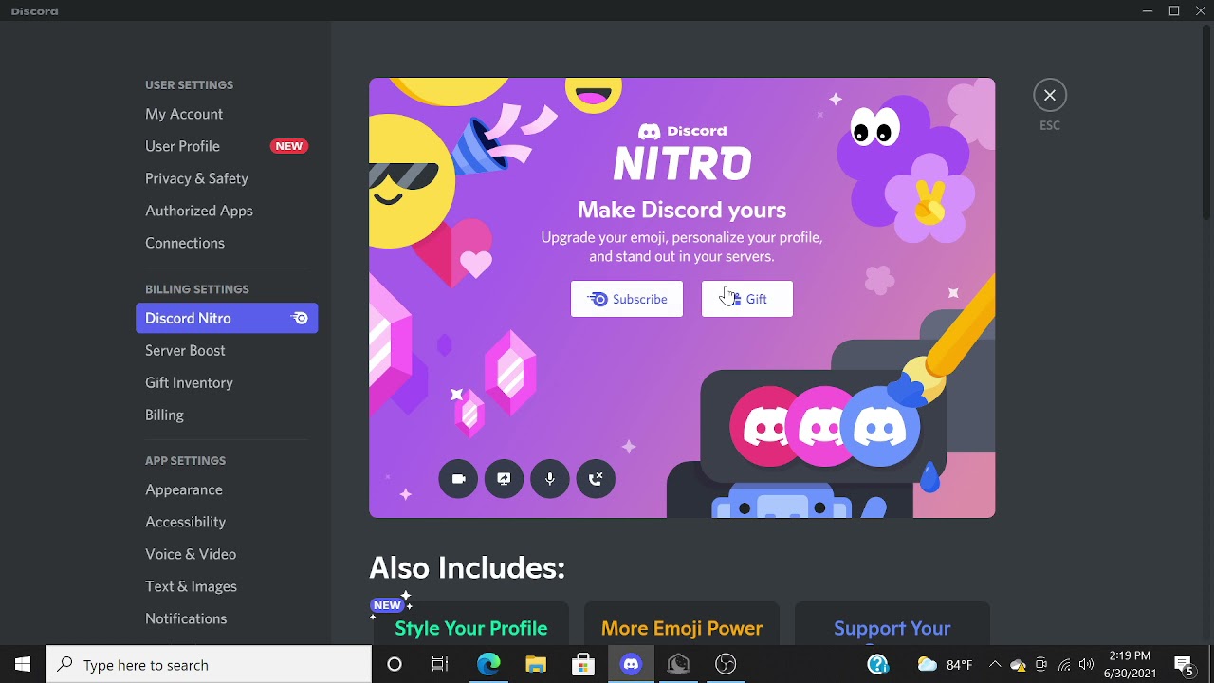This screenshot has height=683, width=1214.
Task: Click the volume speaker tray icon
Action: coord(1086,664)
